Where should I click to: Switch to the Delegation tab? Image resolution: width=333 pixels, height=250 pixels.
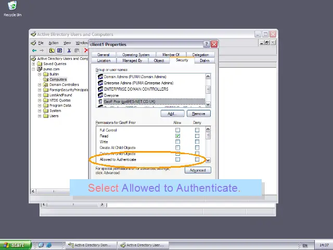(x=200, y=55)
